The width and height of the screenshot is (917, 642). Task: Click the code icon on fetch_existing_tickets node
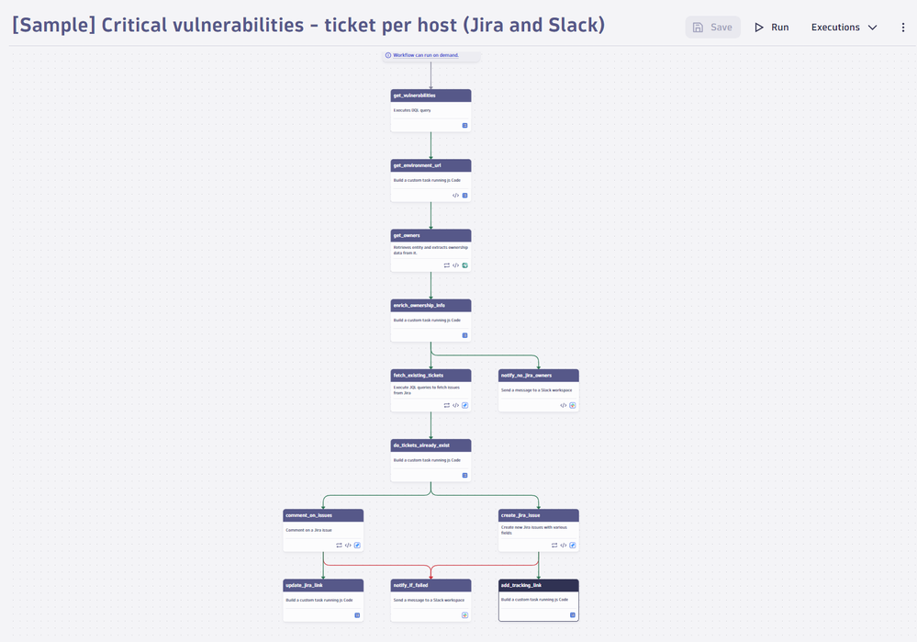(x=455, y=405)
